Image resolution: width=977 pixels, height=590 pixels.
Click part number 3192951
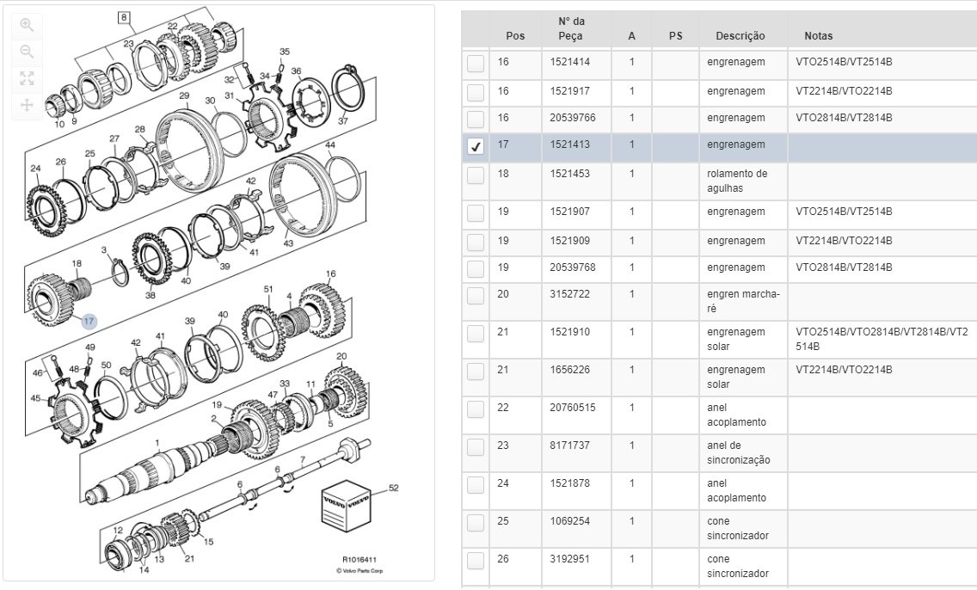[569, 559]
